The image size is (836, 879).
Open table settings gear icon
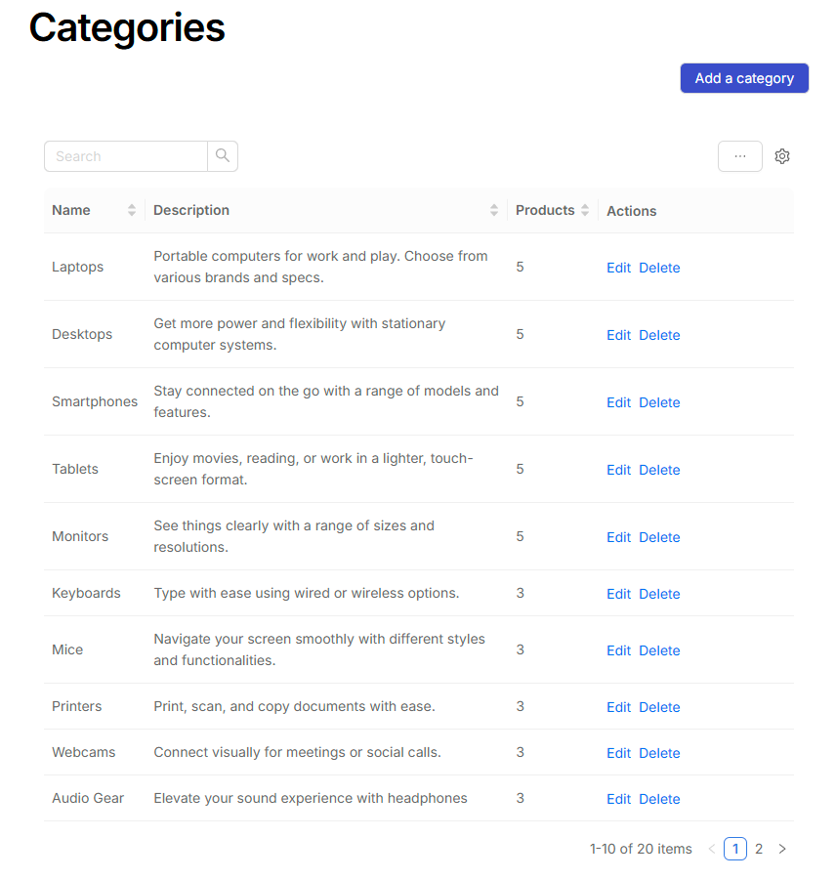[781, 156]
